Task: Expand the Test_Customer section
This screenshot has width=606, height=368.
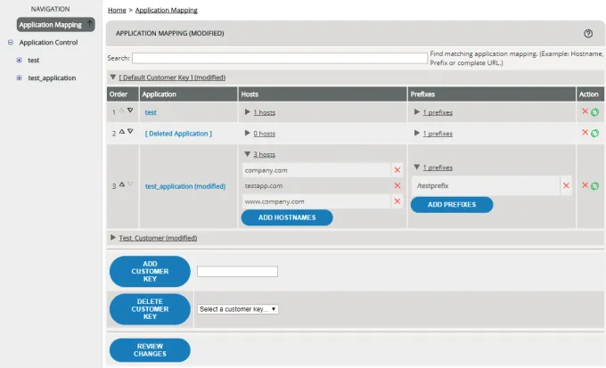Action: 113,237
